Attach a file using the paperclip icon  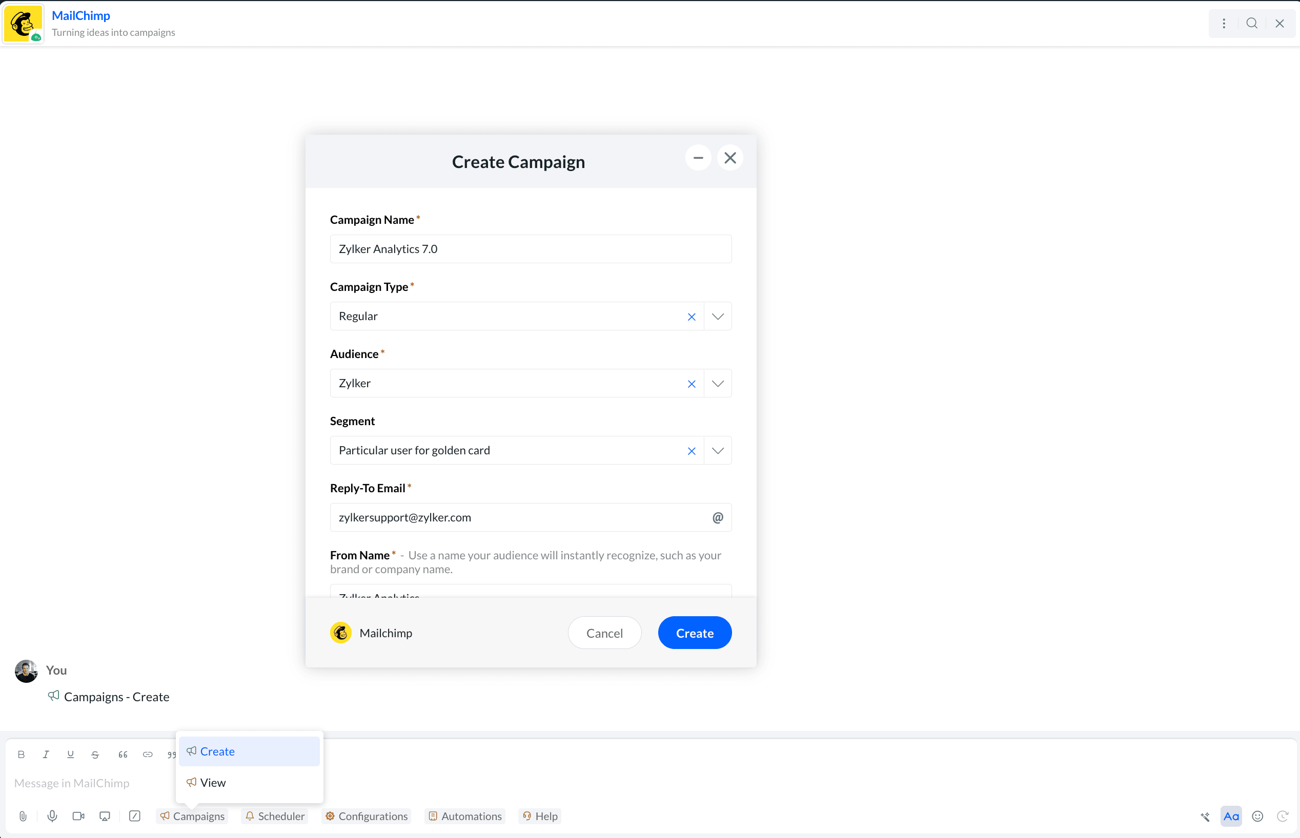pos(23,815)
